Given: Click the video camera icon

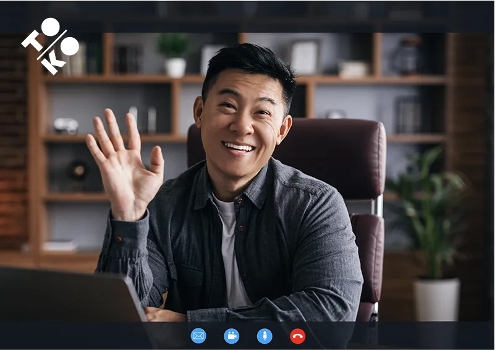Looking at the screenshot, I should tap(232, 336).
